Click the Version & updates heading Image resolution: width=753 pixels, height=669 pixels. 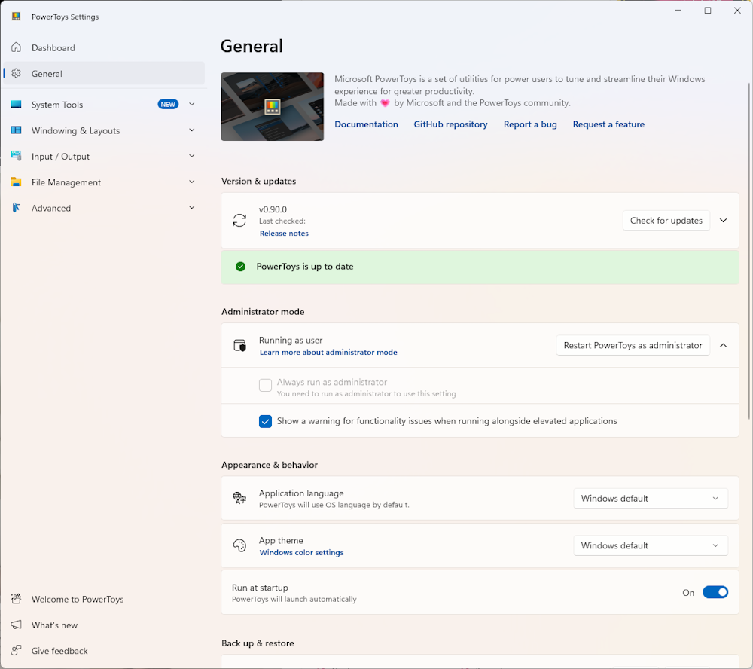coord(258,181)
